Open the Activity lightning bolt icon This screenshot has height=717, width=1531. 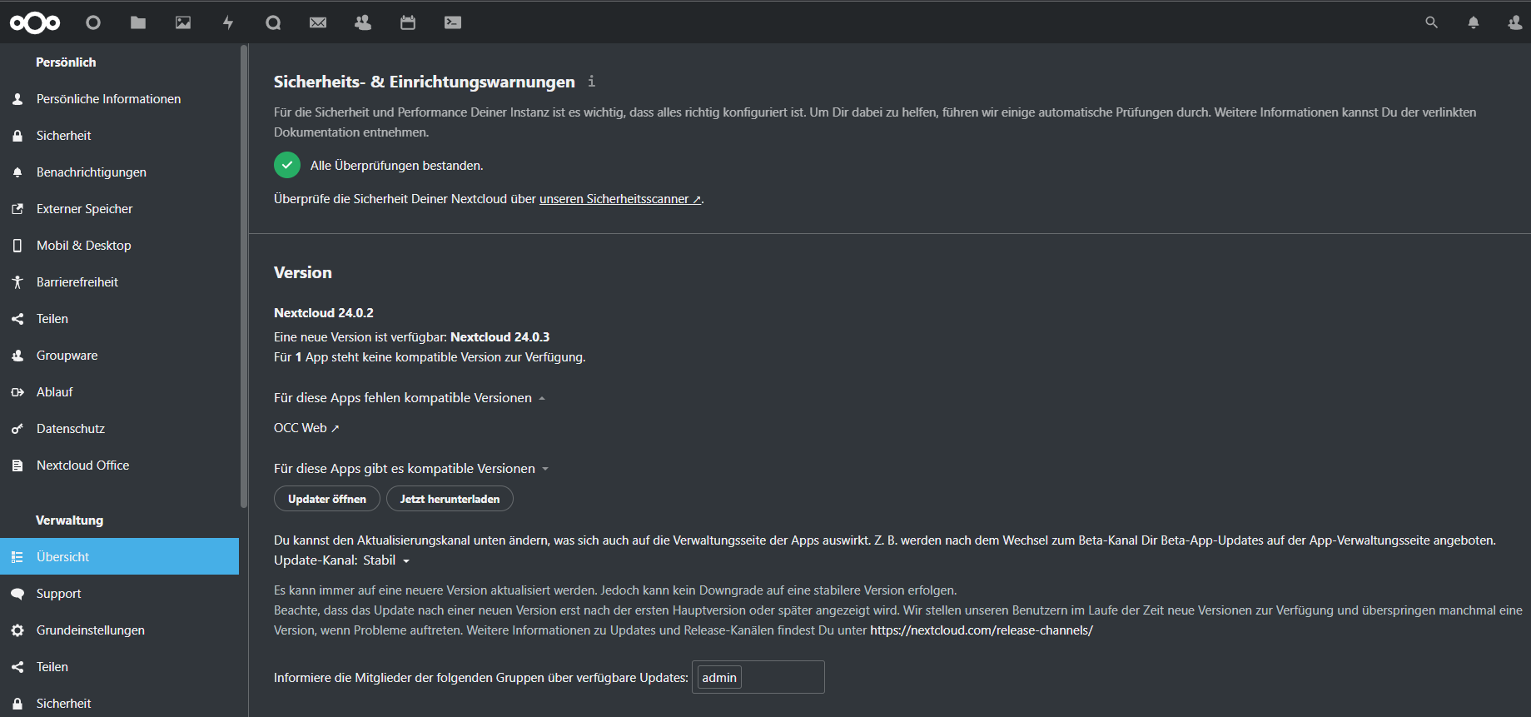[x=228, y=22]
